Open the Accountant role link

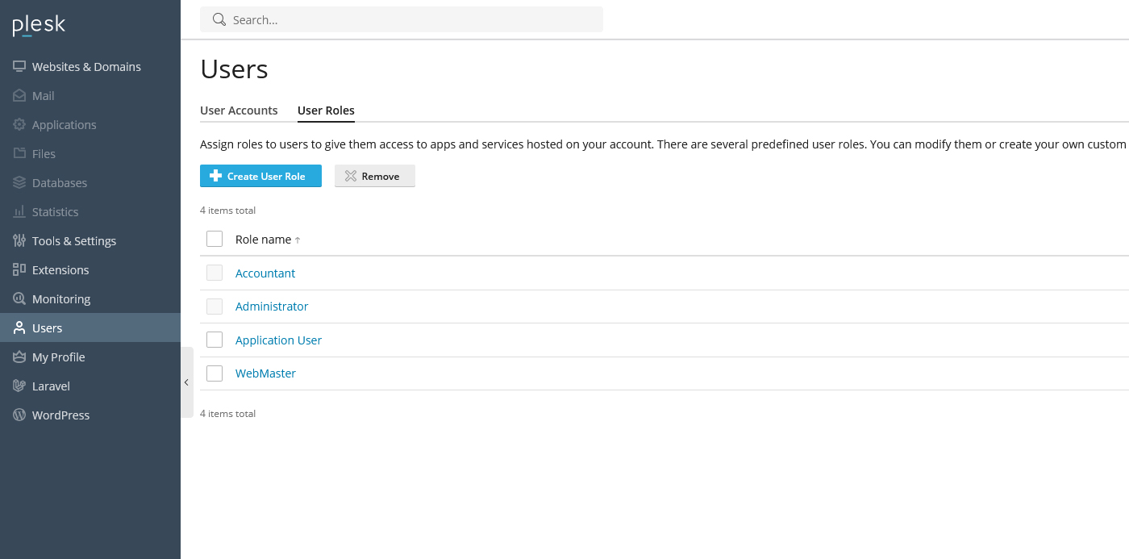pyautogui.click(x=265, y=273)
